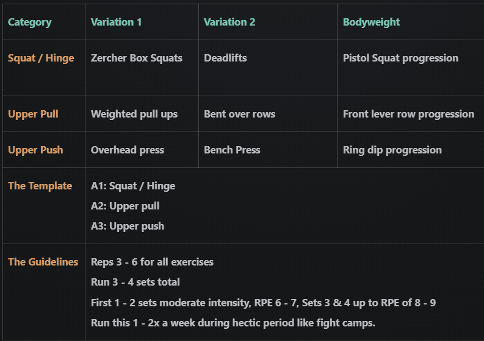Image resolution: width=484 pixels, height=341 pixels.
Task: Click The Template row label
Action: pyautogui.click(x=40, y=186)
